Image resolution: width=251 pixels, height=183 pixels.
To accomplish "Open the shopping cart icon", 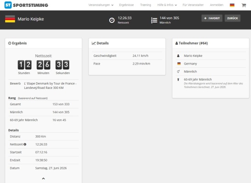I will (x=244, y=5).
